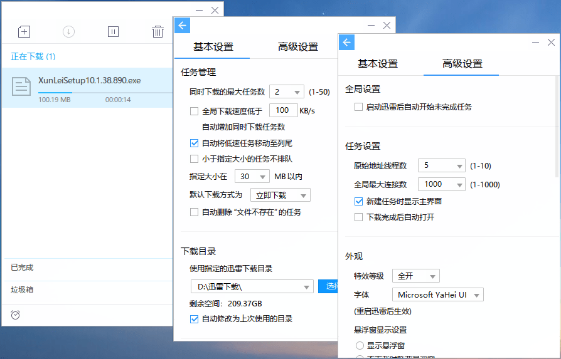This screenshot has width=561, height=359.
Task: Open 原始地址线程数 dropdown
Action: click(x=442, y=166)
